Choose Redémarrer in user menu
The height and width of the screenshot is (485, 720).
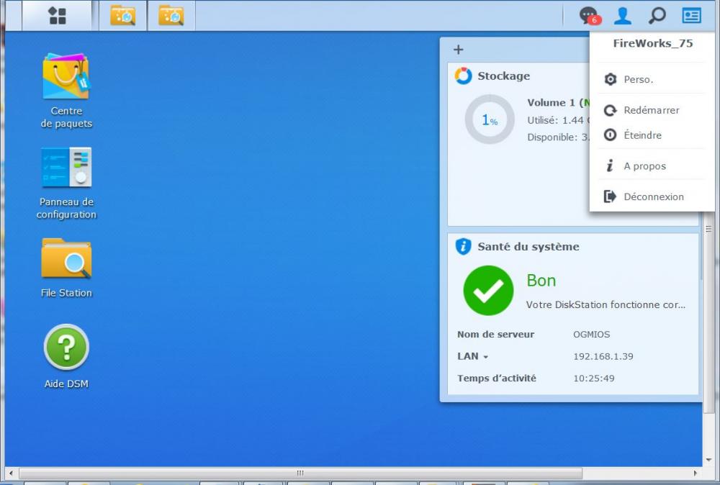[652, 110]
